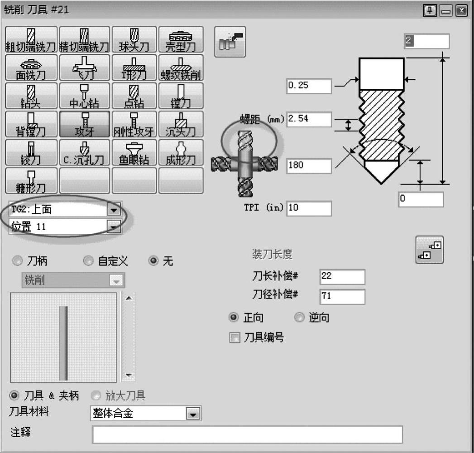Select the 鱼眼钻 spot face tool

(x=134, y=152)
